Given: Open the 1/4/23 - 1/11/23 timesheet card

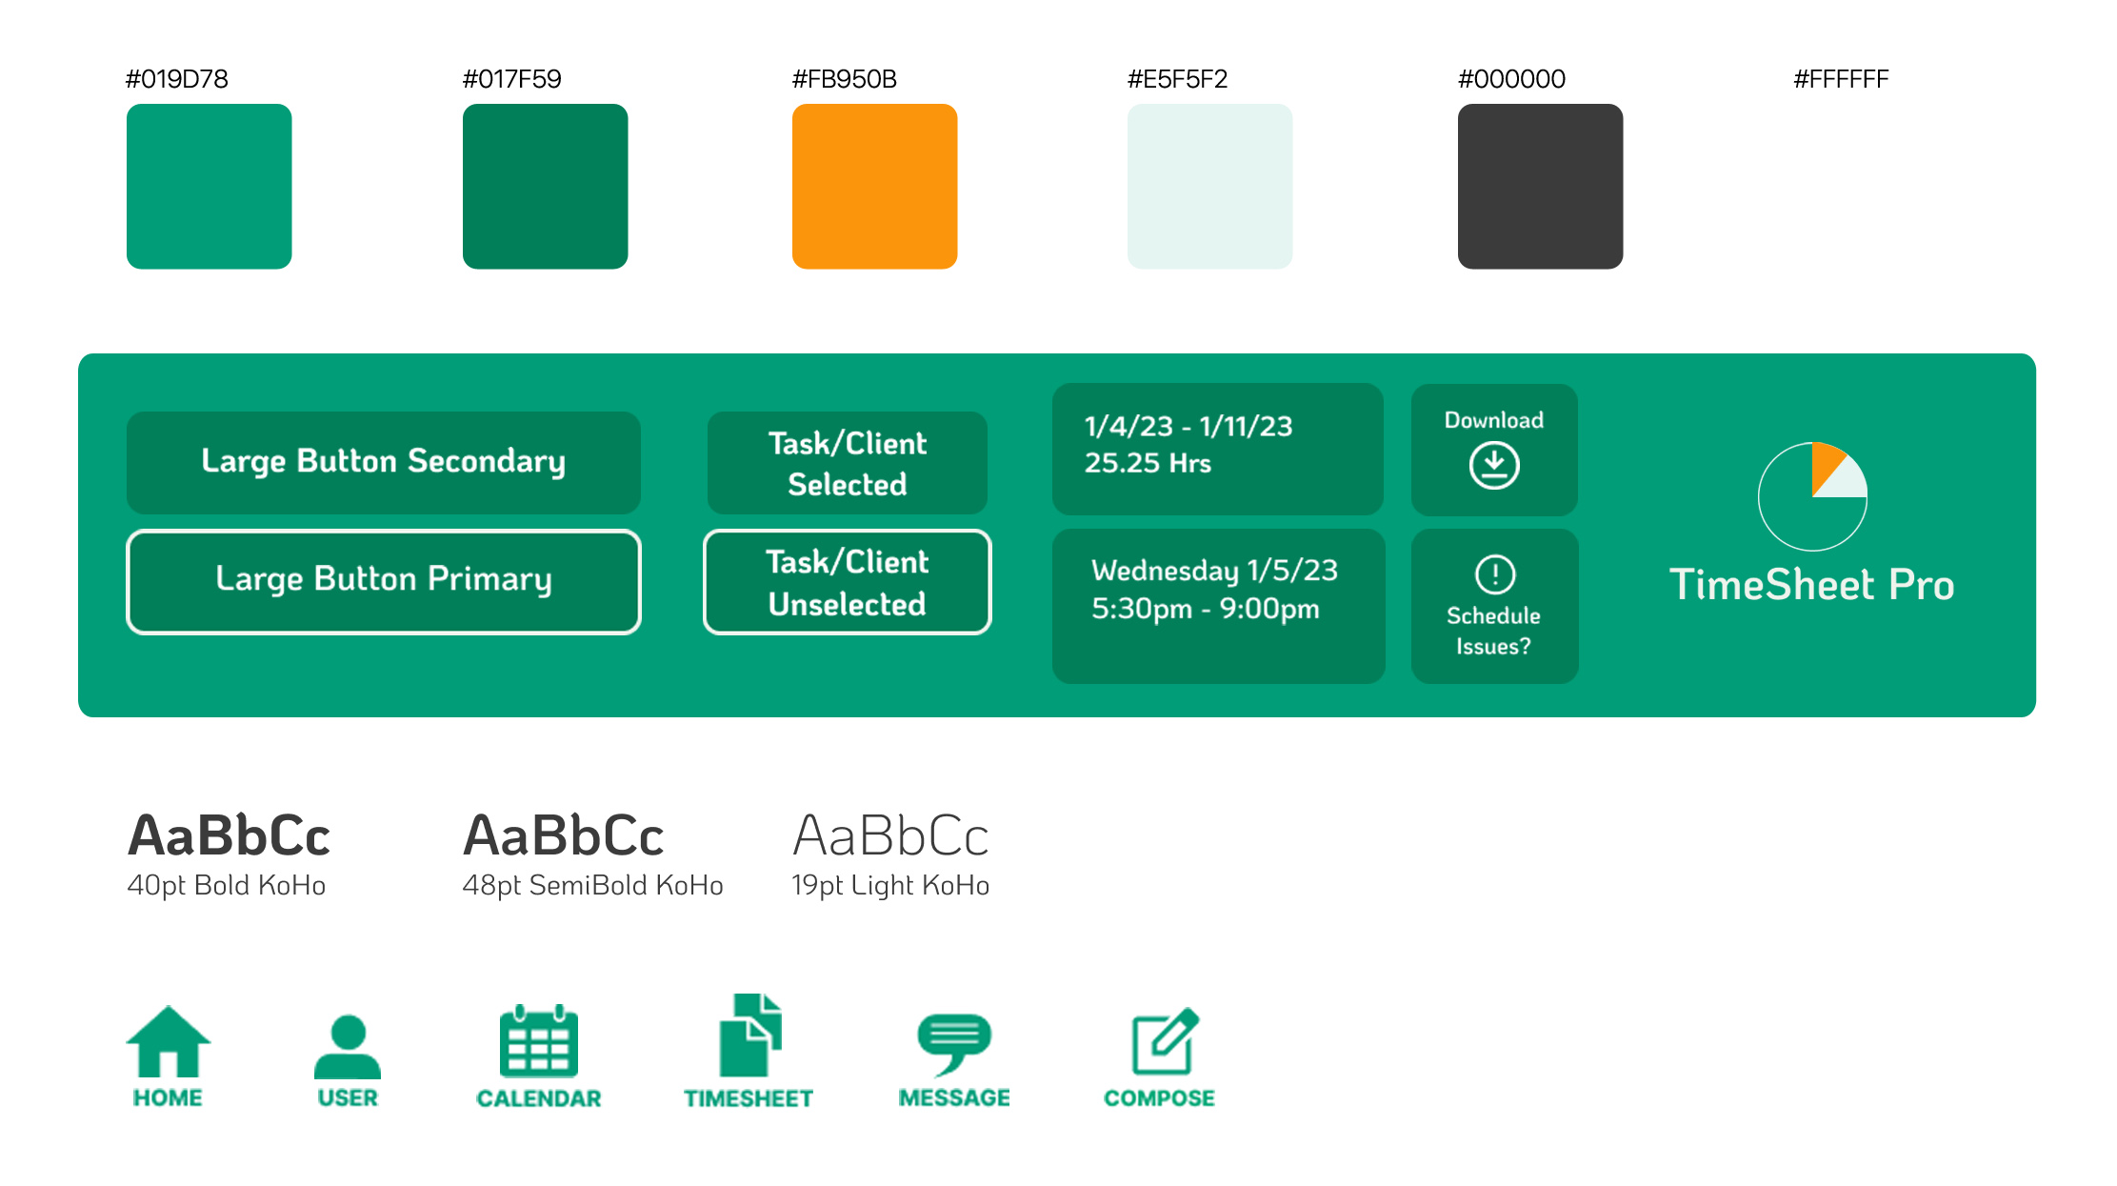Looking at the screenshot, I should click(1216, 449).
